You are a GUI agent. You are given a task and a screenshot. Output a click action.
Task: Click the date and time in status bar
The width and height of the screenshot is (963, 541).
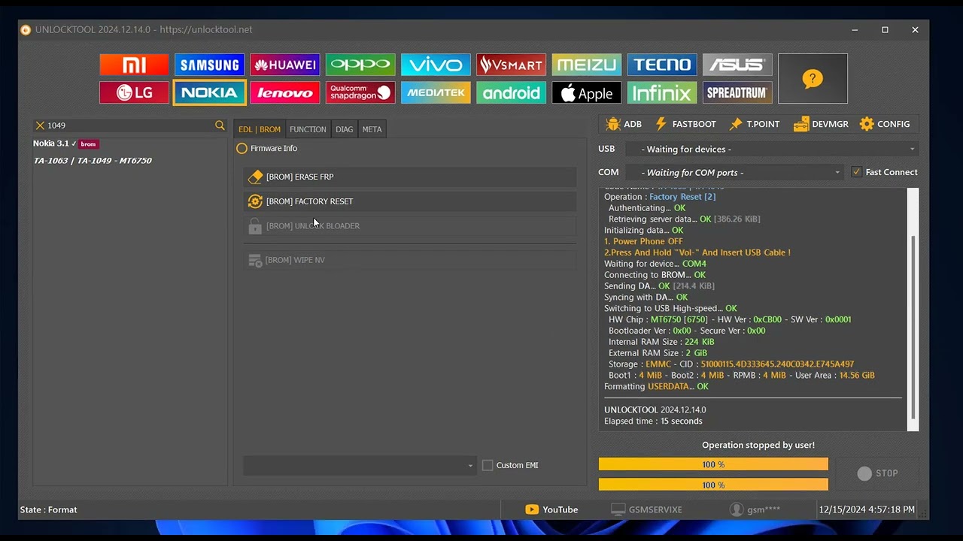867,509
